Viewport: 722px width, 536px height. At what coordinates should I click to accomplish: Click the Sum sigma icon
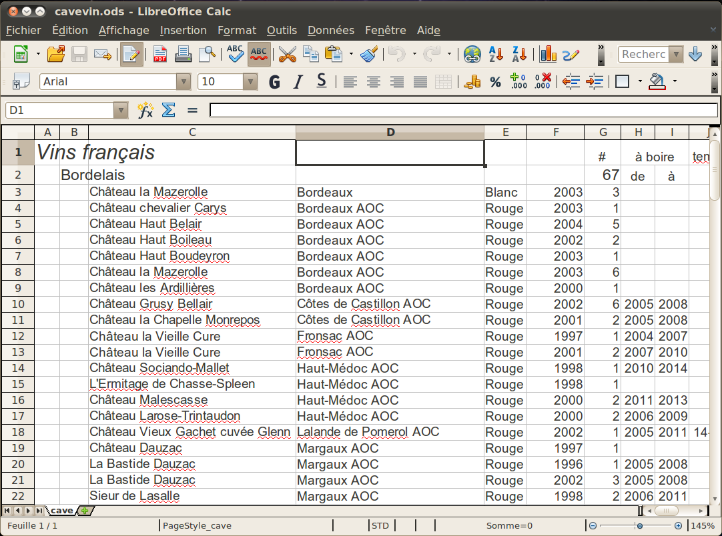[169, 110]
